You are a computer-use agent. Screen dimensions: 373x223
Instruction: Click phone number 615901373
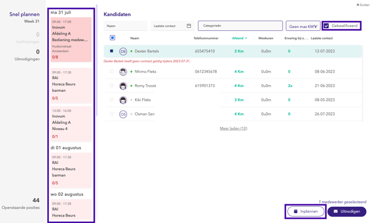click(x=205, y=86)
